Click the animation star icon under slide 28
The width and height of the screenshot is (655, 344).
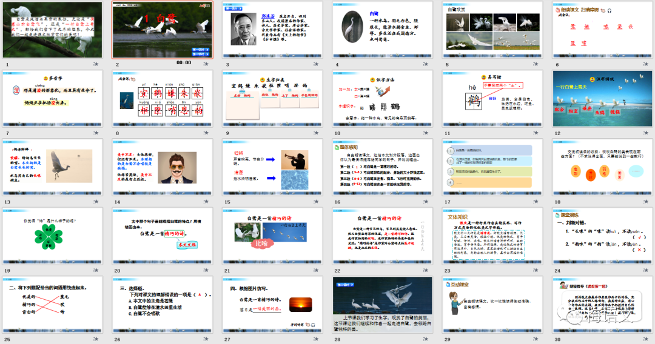(x=426, y=339)
